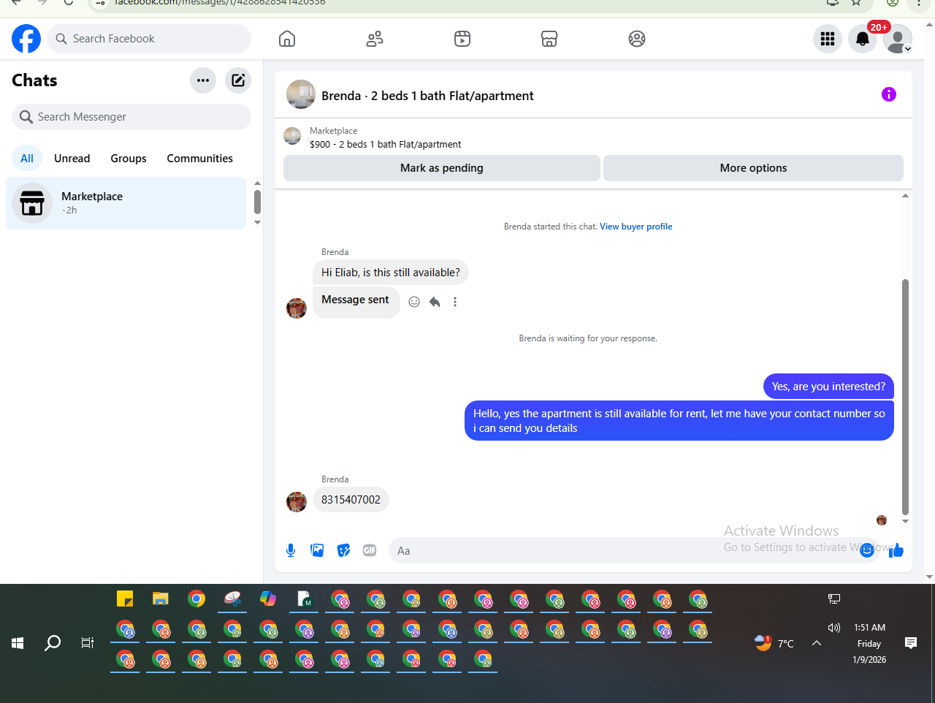Open the Facebook Home feed icon

coord(287,39)
